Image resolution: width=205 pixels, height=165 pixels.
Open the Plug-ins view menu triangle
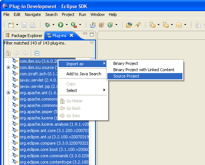point(92,43)
